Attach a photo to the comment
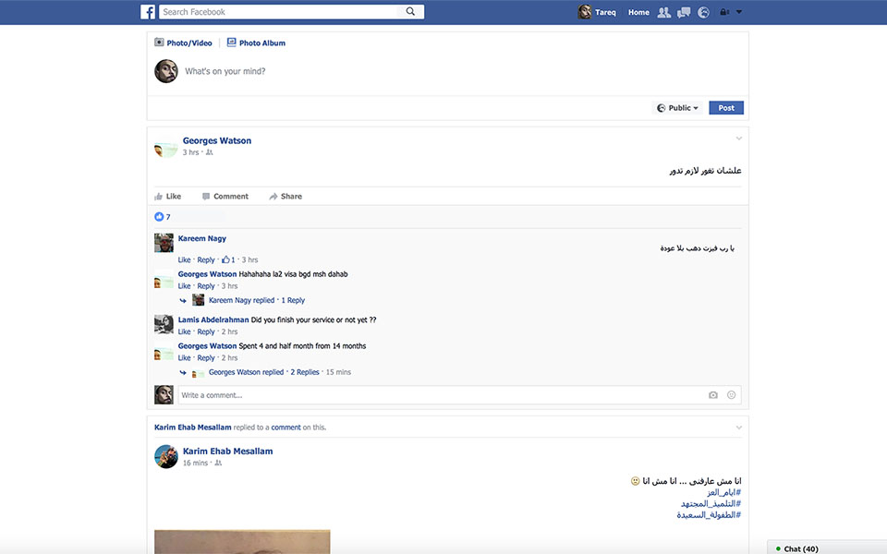The width and height of the screenshot is (887, 554). click(x=712, y=394)
